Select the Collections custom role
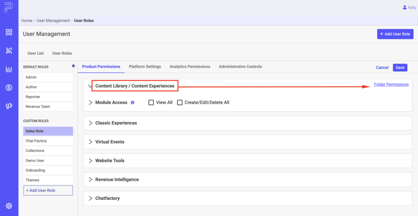This screenshot has width=418, height=216. click(48, 150)
